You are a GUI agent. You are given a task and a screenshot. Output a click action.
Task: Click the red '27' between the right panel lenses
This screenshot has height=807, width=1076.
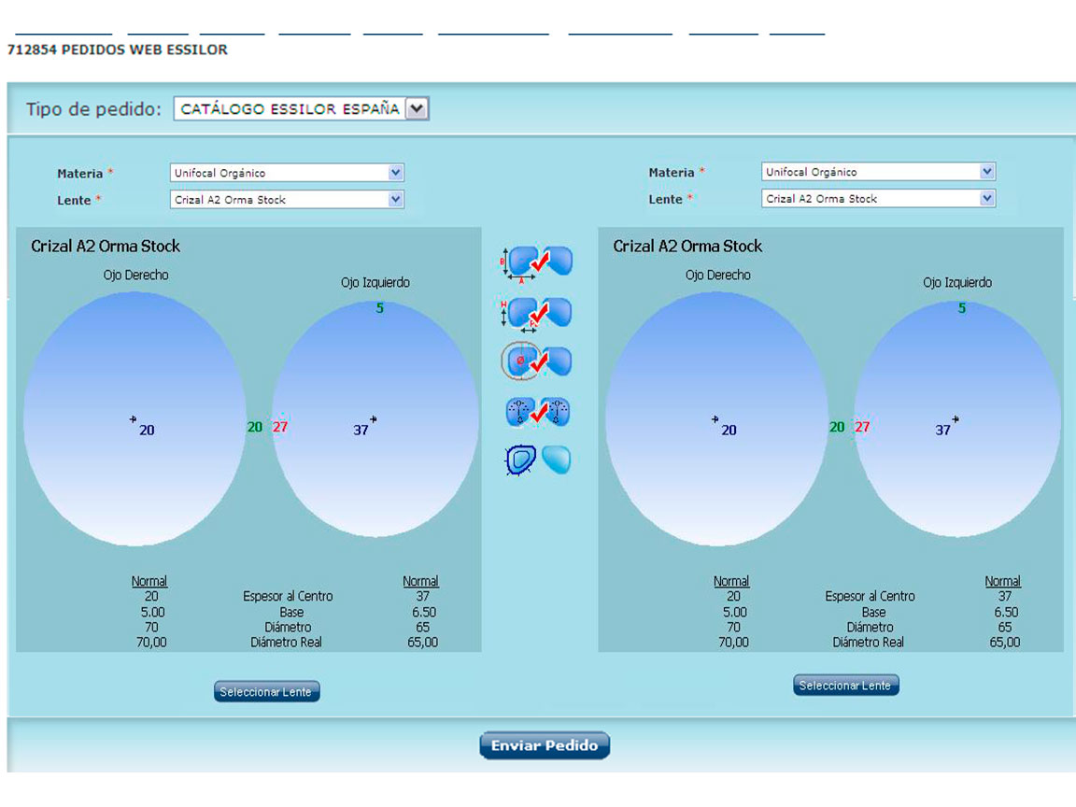862,427
